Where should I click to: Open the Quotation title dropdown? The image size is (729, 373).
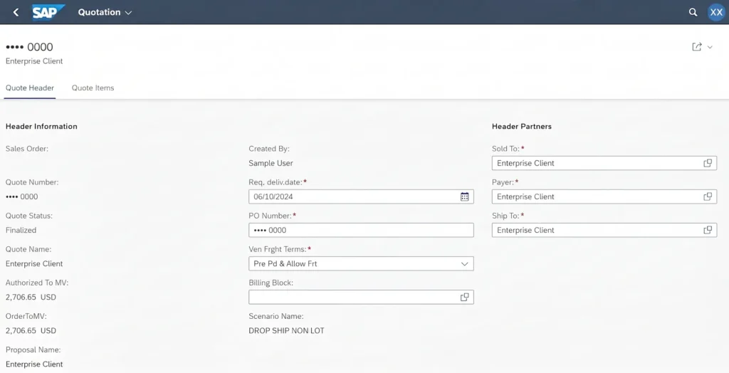click(x=105, y=12)
